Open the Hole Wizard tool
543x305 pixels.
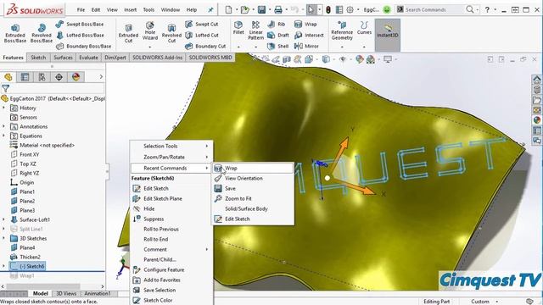(150, 30)
